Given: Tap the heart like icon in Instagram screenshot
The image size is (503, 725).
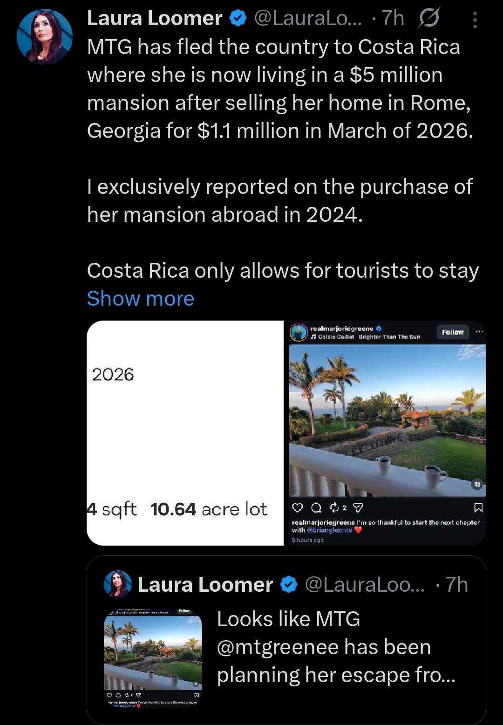Looking at the screenshot, I should 297,508.
